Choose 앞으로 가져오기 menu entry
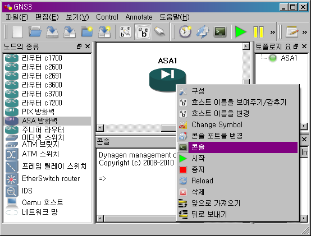This screenshot has width=311, height=236. tap(237, 203)
